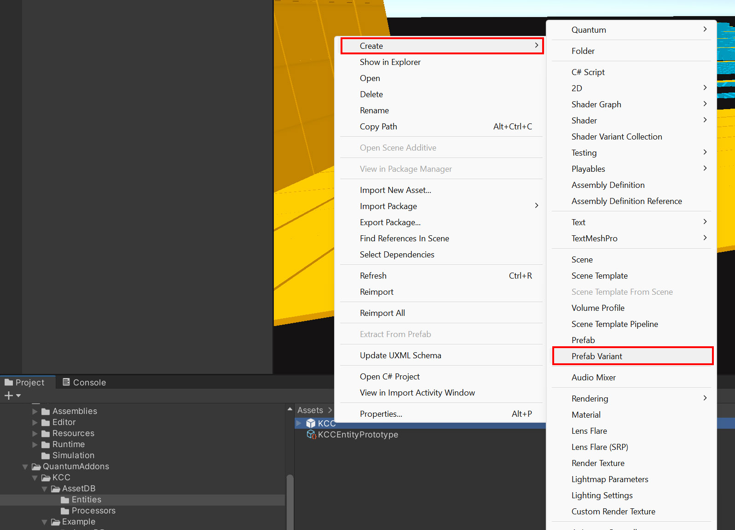This screenshot has width=735, height=530.
Task: Click the Console tab icon
Action: tap(66, 382)
